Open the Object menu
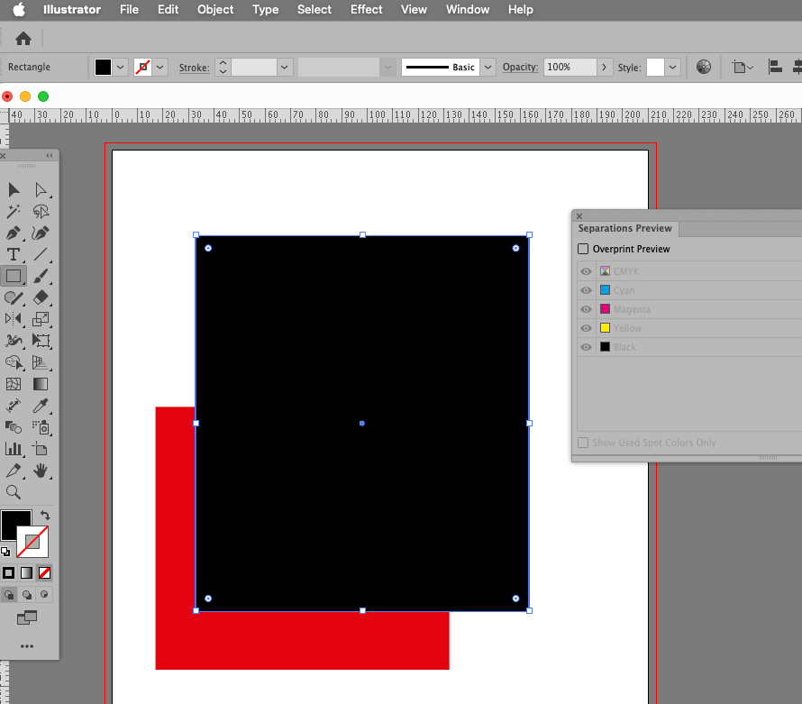This screenshot has width=802, height=704. point(214,10)
